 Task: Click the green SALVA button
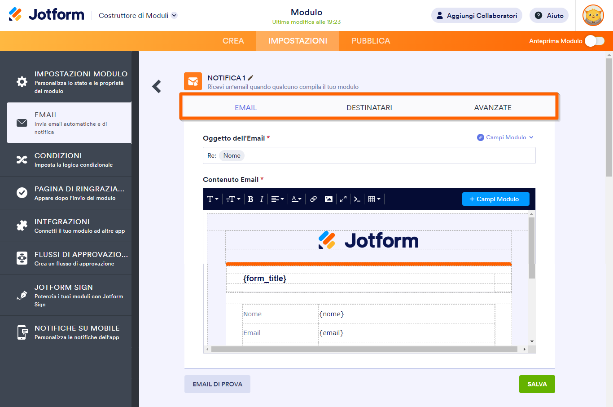click(x=537, y=384)
